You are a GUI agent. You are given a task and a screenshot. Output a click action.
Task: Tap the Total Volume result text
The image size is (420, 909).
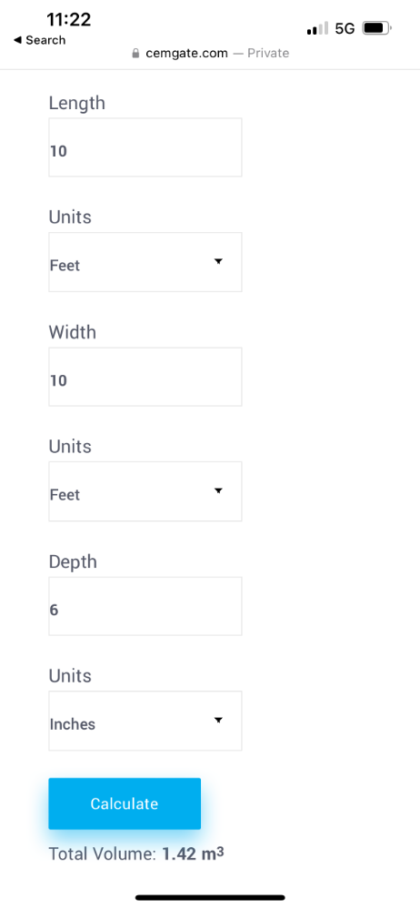(x=136, y=853)
